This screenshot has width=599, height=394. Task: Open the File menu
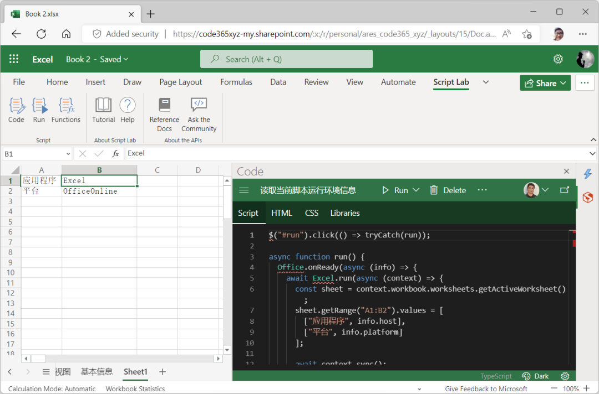point(19,82)
